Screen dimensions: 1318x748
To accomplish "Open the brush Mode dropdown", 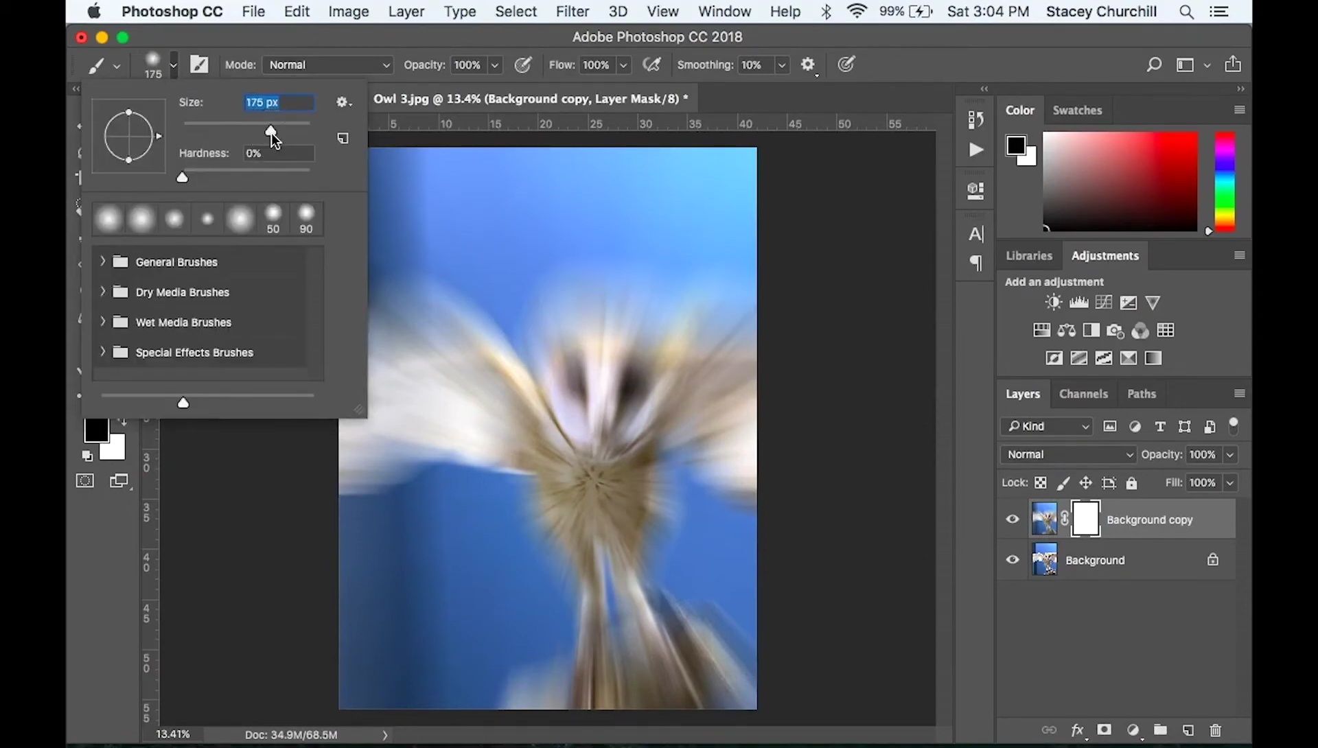I will click(x=328, y=65).
